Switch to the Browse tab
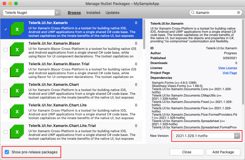The image size is (245, 160). [74, 12]
